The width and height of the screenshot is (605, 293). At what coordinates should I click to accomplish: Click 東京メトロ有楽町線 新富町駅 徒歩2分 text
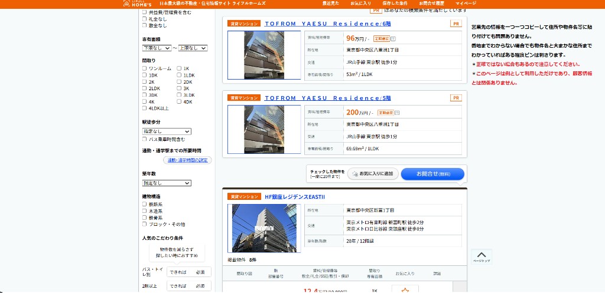click(x=385, y=222)
